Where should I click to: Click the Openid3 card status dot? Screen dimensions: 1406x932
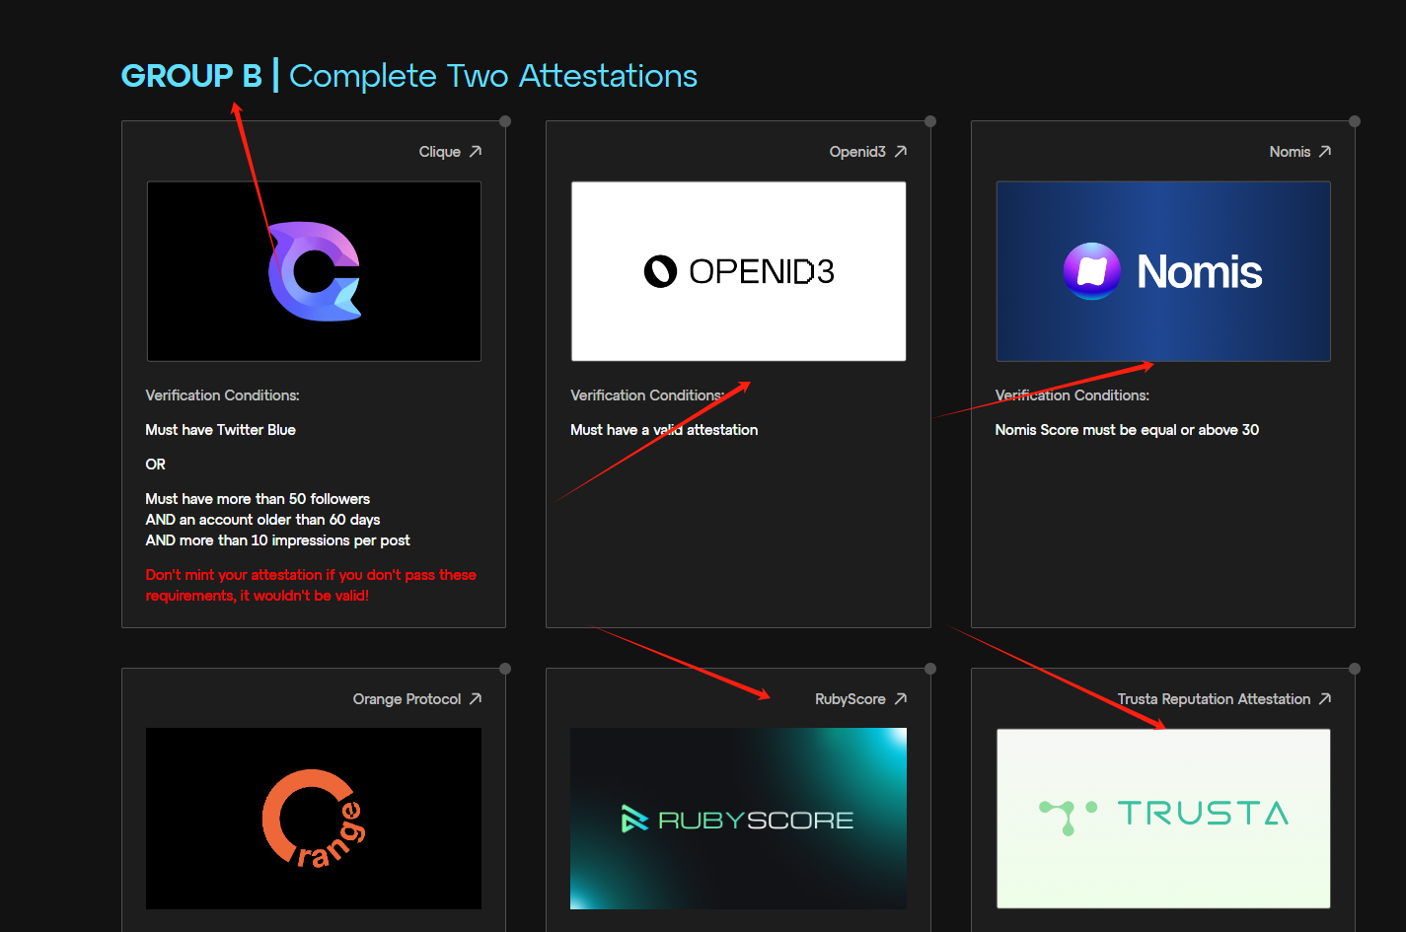[930, 121]
